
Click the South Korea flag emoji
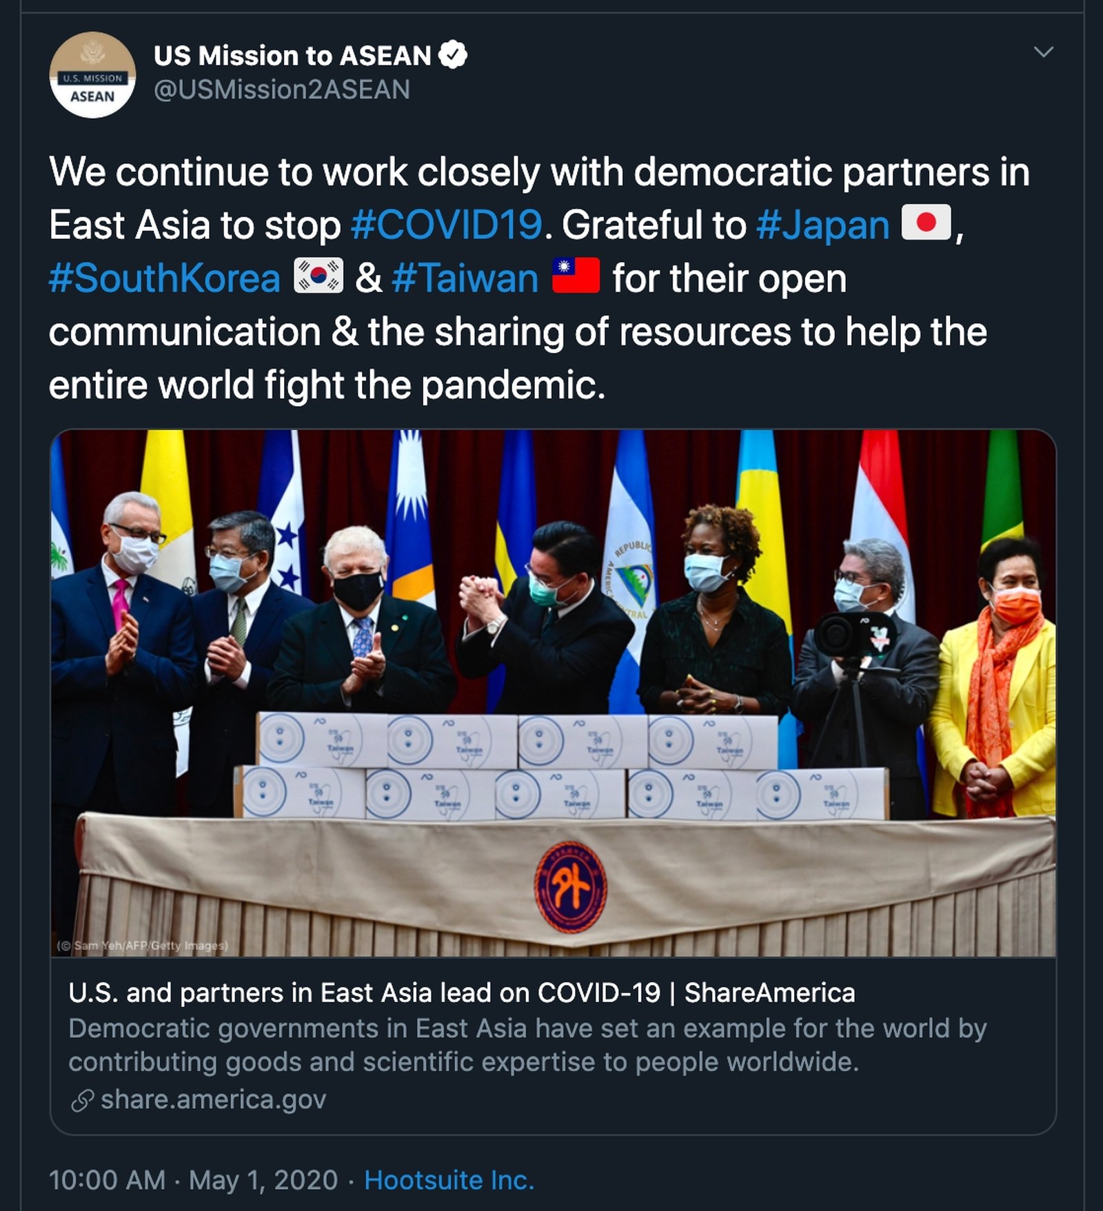318,276
